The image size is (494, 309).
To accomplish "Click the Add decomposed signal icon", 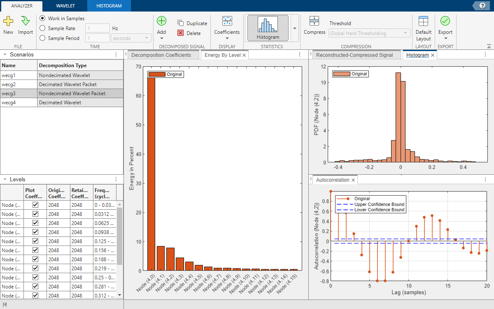I will [x=161, y=21].
